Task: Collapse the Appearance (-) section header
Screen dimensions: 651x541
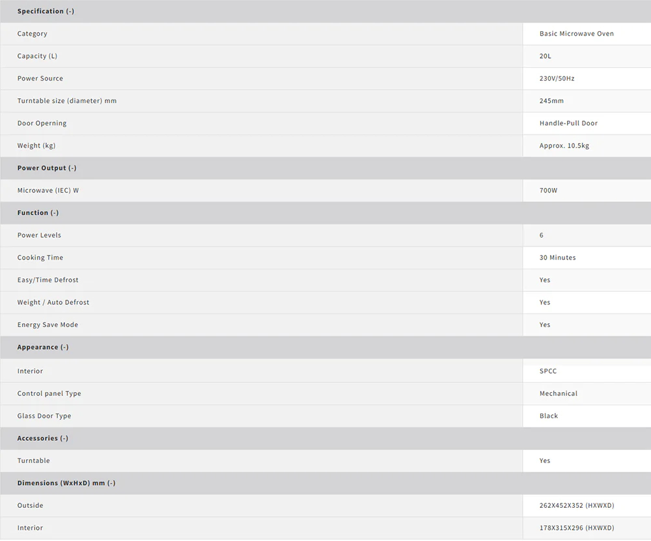Action: coord(43,347)
